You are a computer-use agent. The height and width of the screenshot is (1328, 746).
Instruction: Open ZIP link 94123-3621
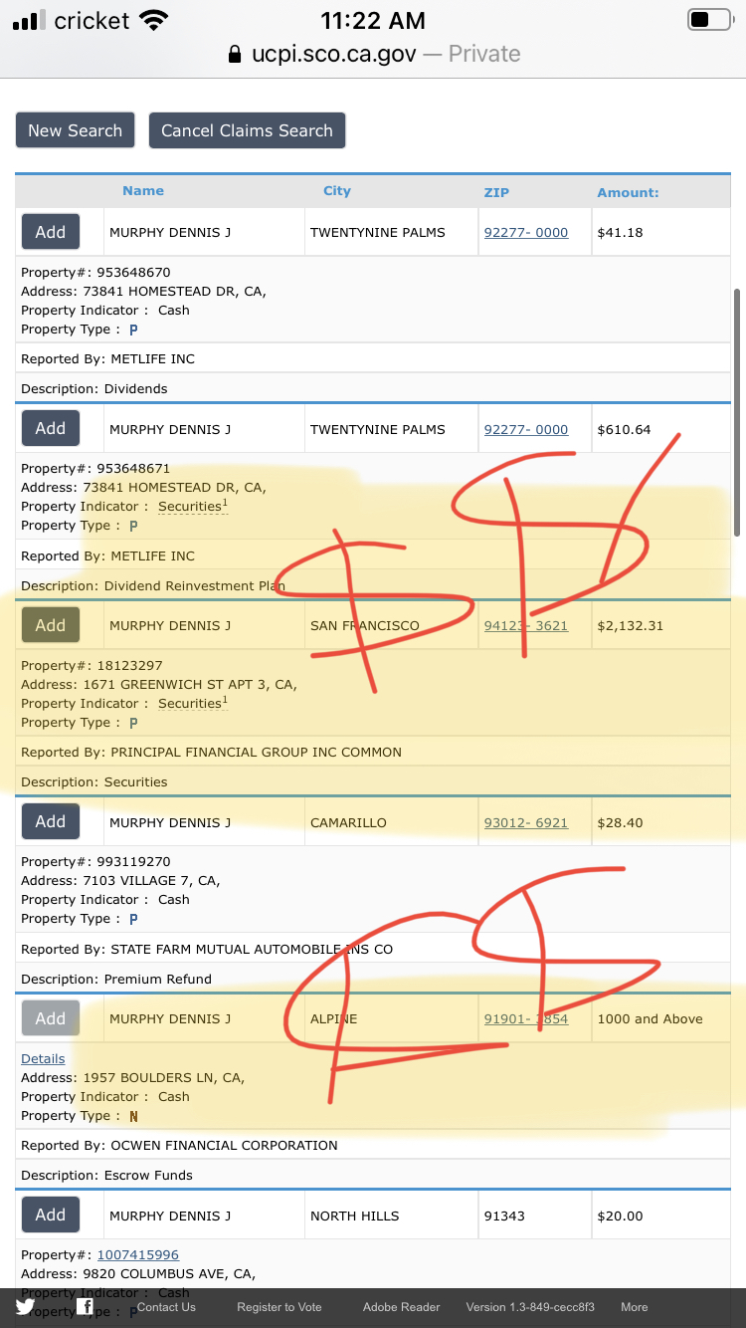[x=526, y=625]
